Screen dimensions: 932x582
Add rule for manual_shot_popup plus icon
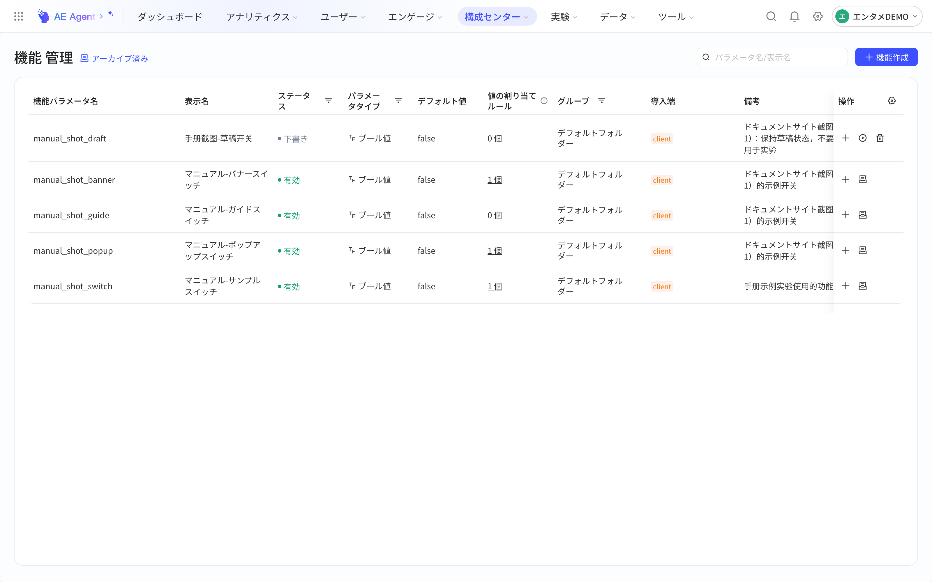pyautogui.click(x=845, y=251)
